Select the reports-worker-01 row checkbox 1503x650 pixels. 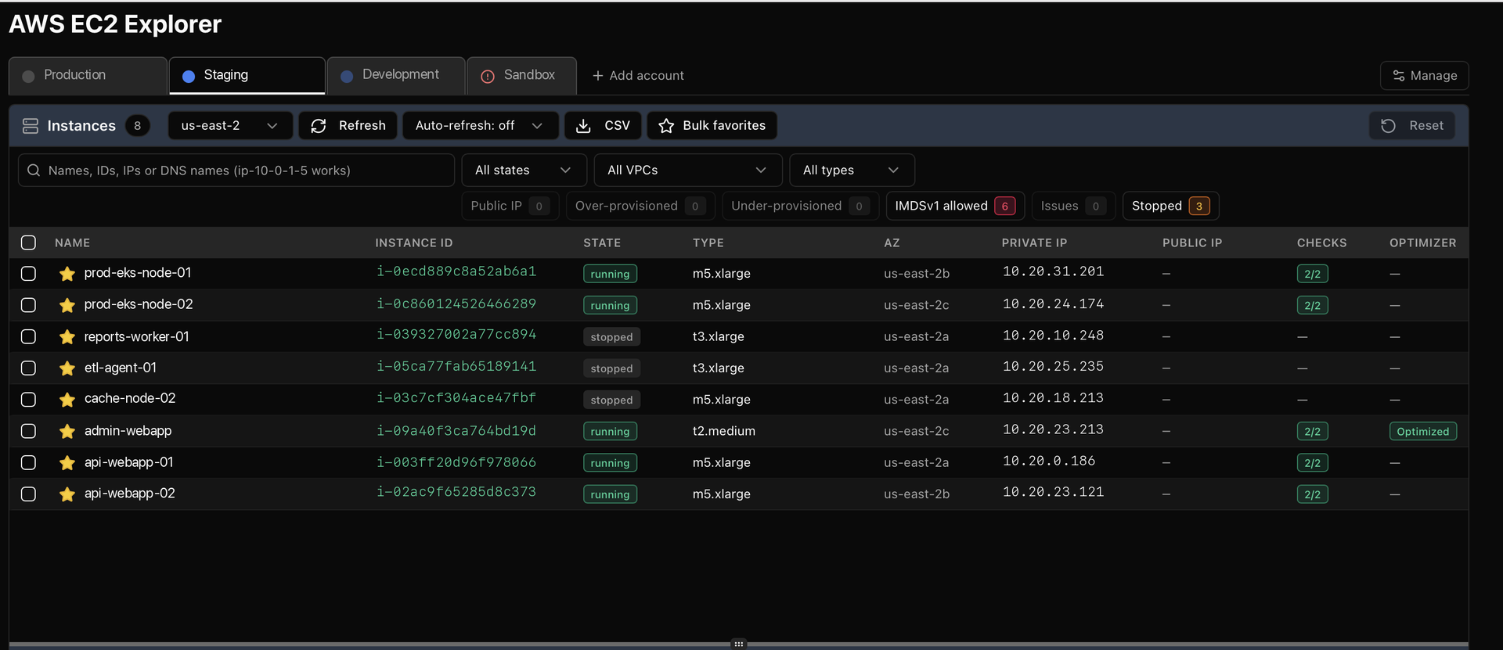click(28, 336)
